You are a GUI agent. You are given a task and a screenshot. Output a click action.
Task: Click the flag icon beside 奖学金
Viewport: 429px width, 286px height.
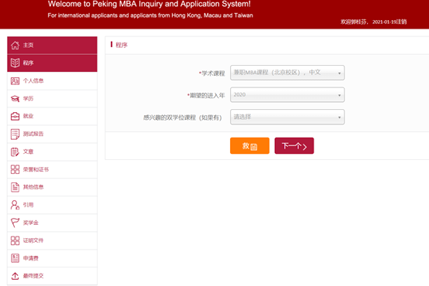tap(15, 223)
